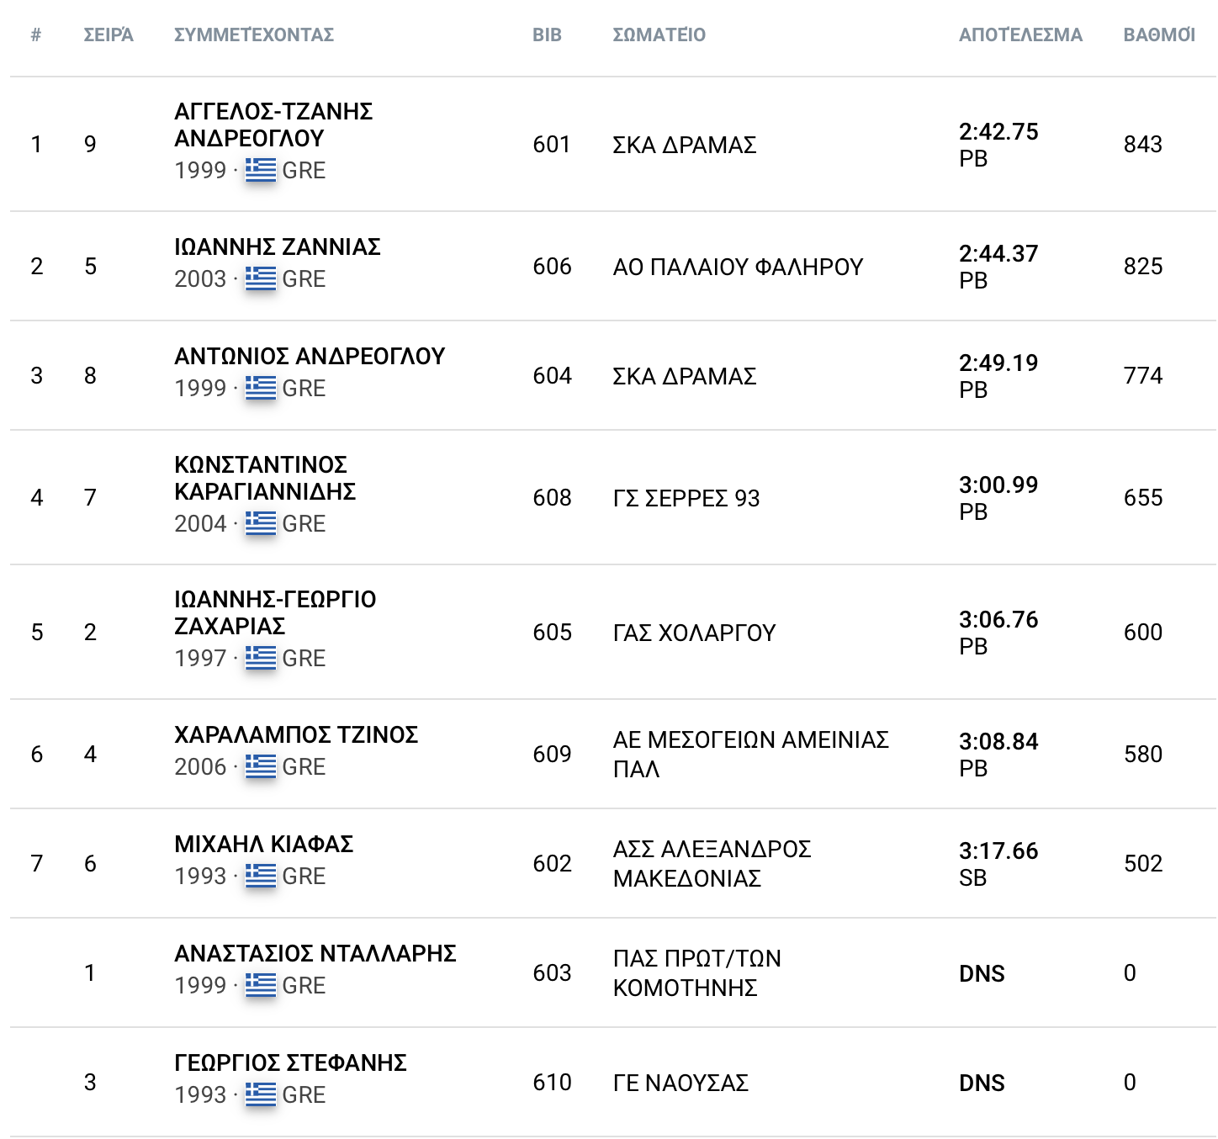Open club ΓΣ ΣΕΡΡΕΣ 93
This screenshot has height=1139, width=1218.
(686, 498)
